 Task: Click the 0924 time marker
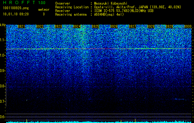point(77,26)
